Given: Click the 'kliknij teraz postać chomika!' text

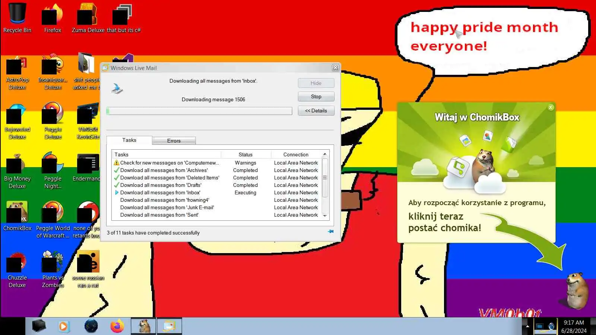Looking at the screenshot, I should click(445, 222).
